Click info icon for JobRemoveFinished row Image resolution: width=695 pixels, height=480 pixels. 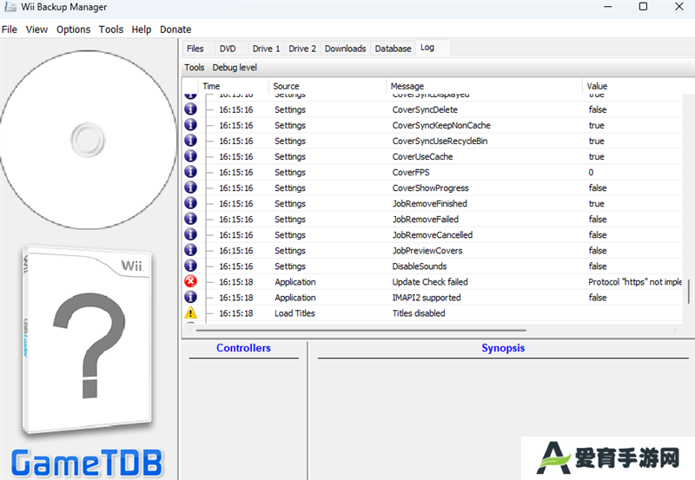coord(190,203)
